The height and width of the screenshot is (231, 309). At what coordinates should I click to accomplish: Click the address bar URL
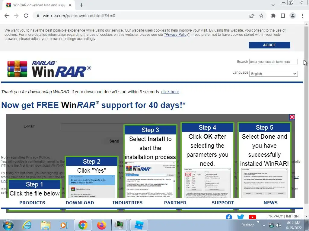coord(79,16)
